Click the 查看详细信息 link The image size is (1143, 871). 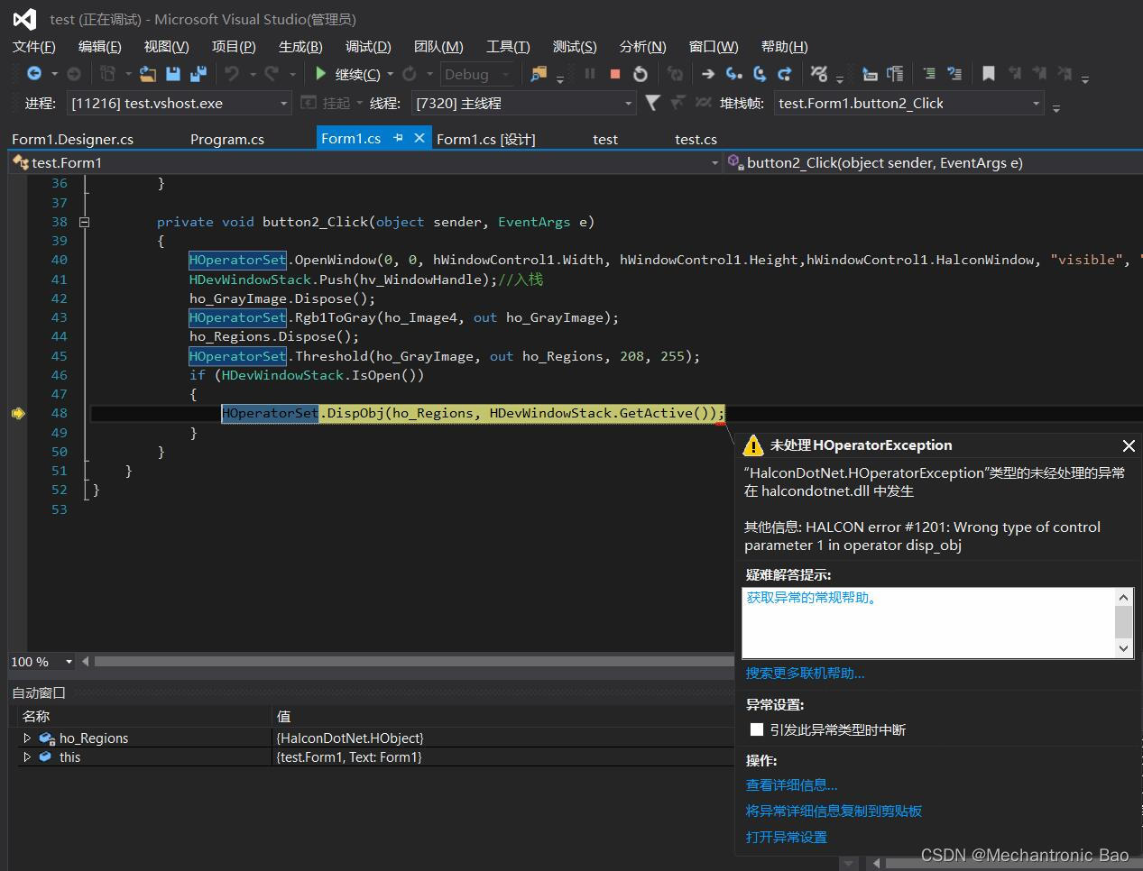pyautogui.click(x=791, y=785)
